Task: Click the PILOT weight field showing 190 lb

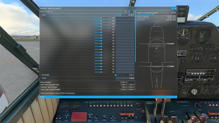Action: pyautogui.click(x=125, y=78)
